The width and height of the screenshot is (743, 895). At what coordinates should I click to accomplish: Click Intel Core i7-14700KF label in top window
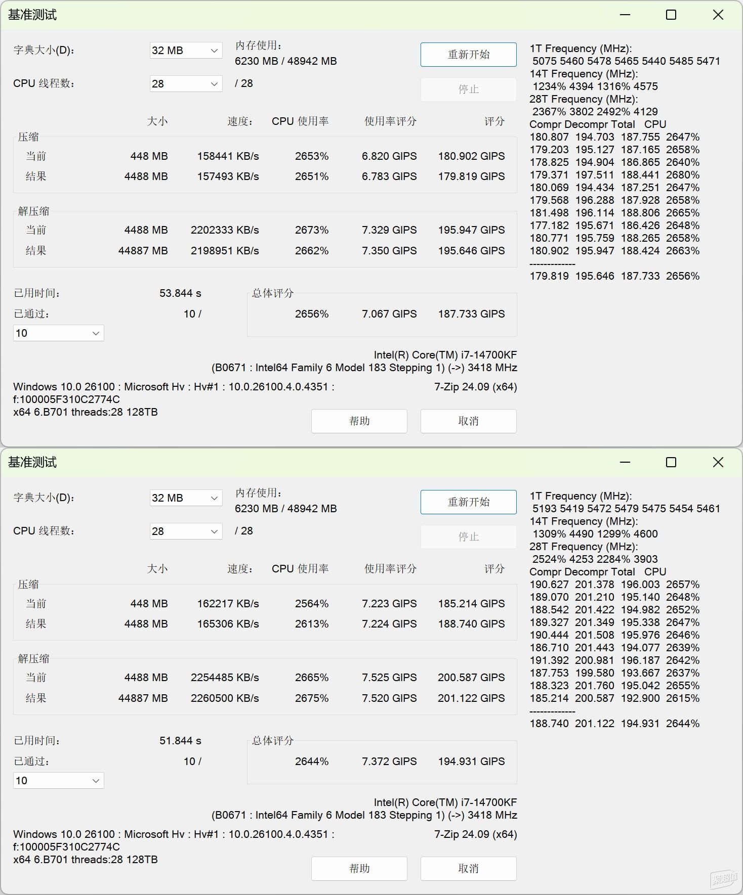(x=445, y=355)
